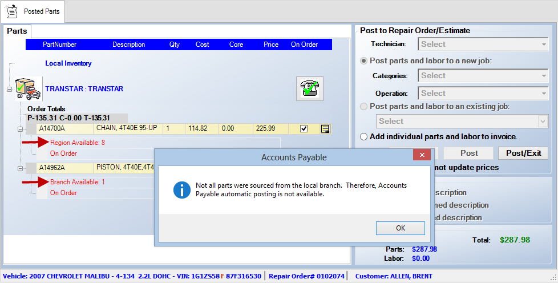558x283 pixels.
Task: Select the Local Inventory tree item
Action: pos(68,64)
